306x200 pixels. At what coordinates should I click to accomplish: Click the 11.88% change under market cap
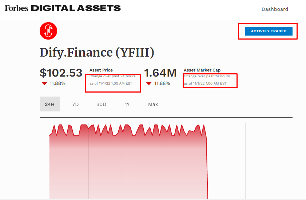click(162, 83)
